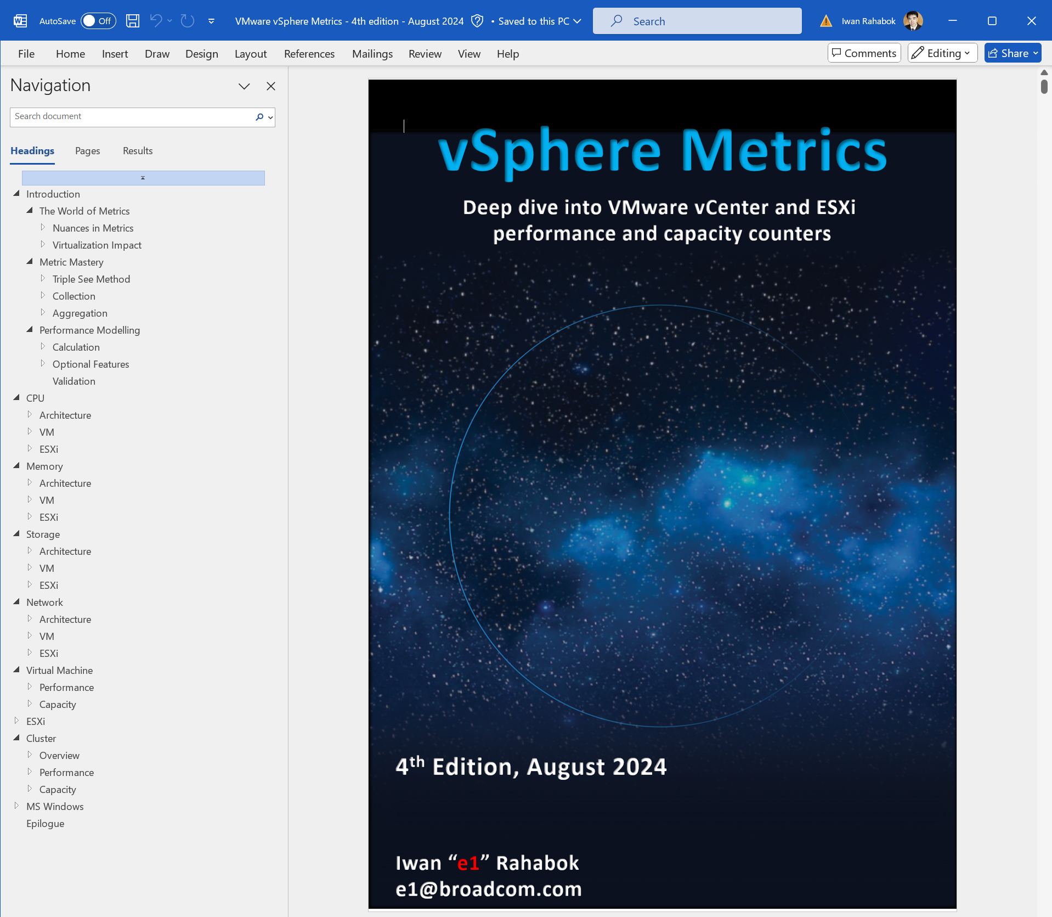Open the View ribbon tab
The width and height of the screenshot is (1052, 917).
click(469, 54)
